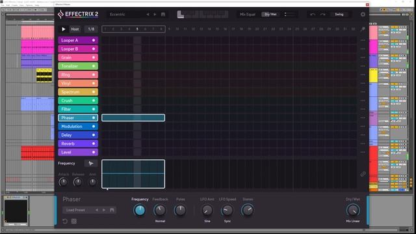This screenshot has width=416, height=234.
Task: Select the Crush effect track
Action: 78,101
